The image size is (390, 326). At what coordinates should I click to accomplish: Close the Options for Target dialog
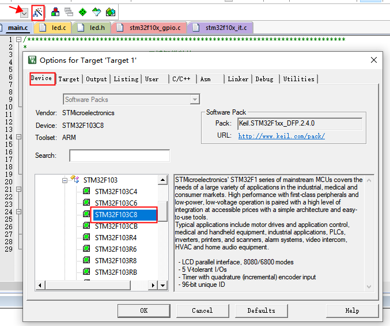click(374, 60)
